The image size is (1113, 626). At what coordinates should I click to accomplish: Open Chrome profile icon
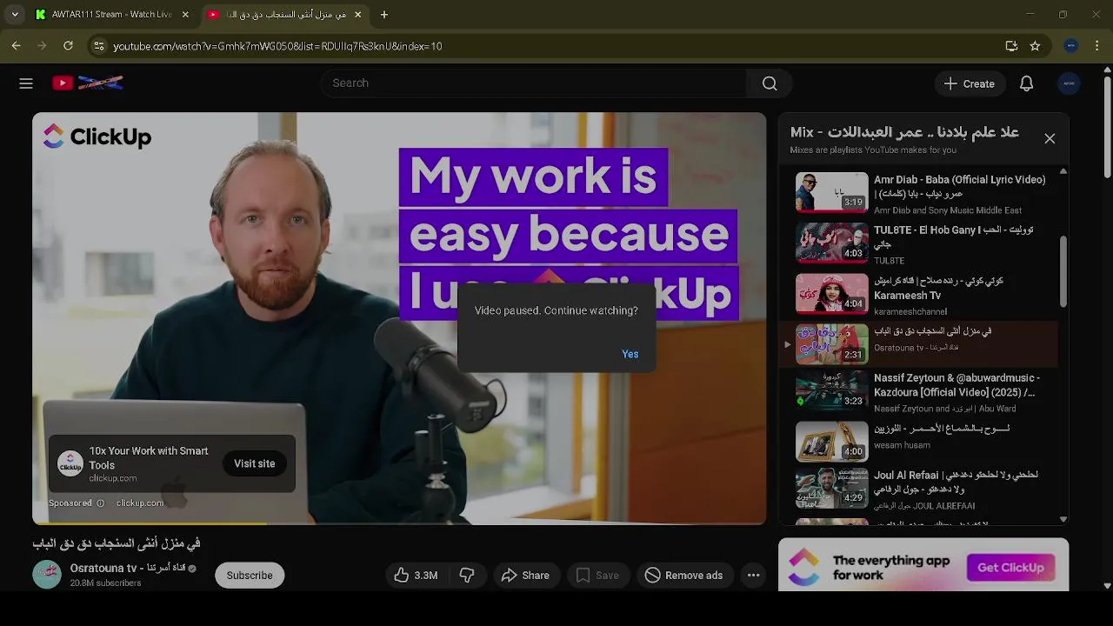point(1071,46)
